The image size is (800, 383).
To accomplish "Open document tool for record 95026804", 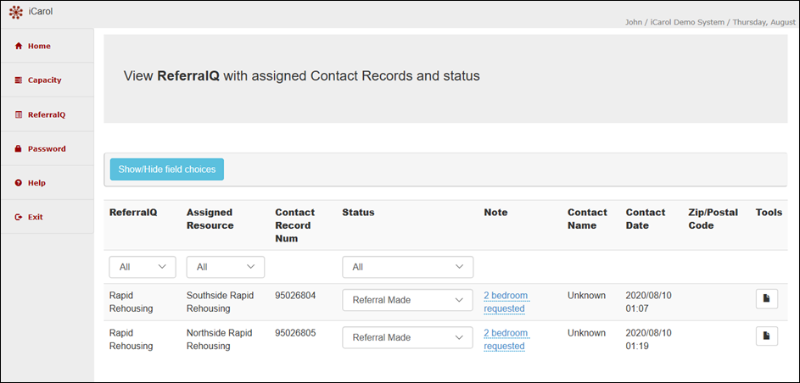I will [x=766, y=299].
